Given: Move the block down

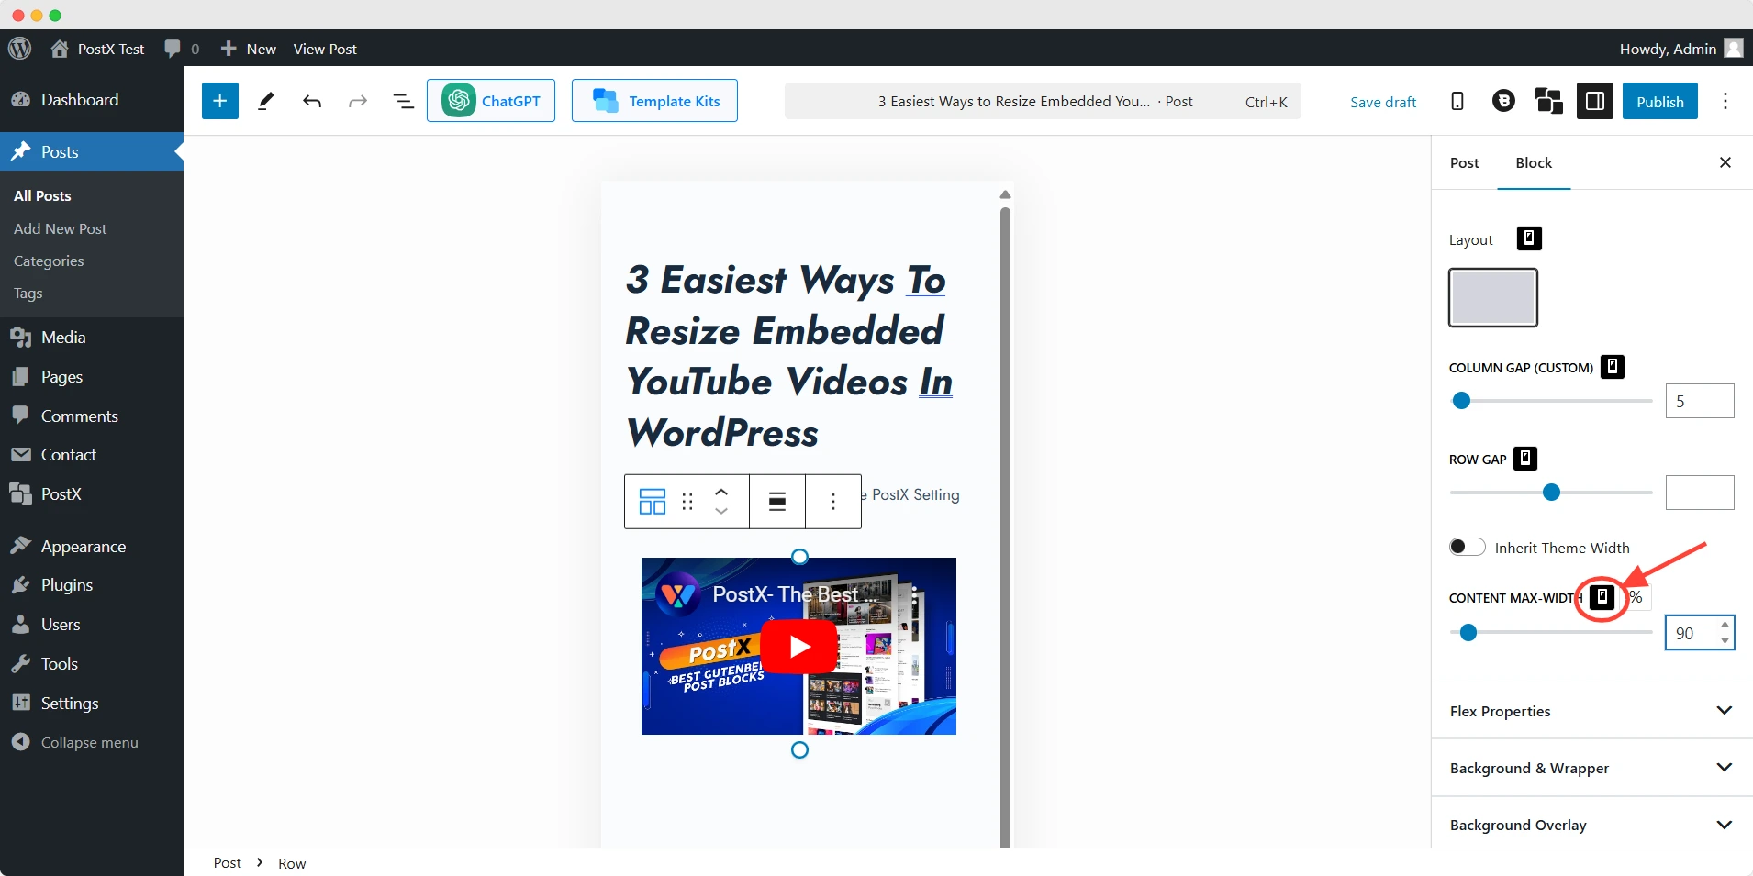Looking at the screenshot, I should point(721,512).
